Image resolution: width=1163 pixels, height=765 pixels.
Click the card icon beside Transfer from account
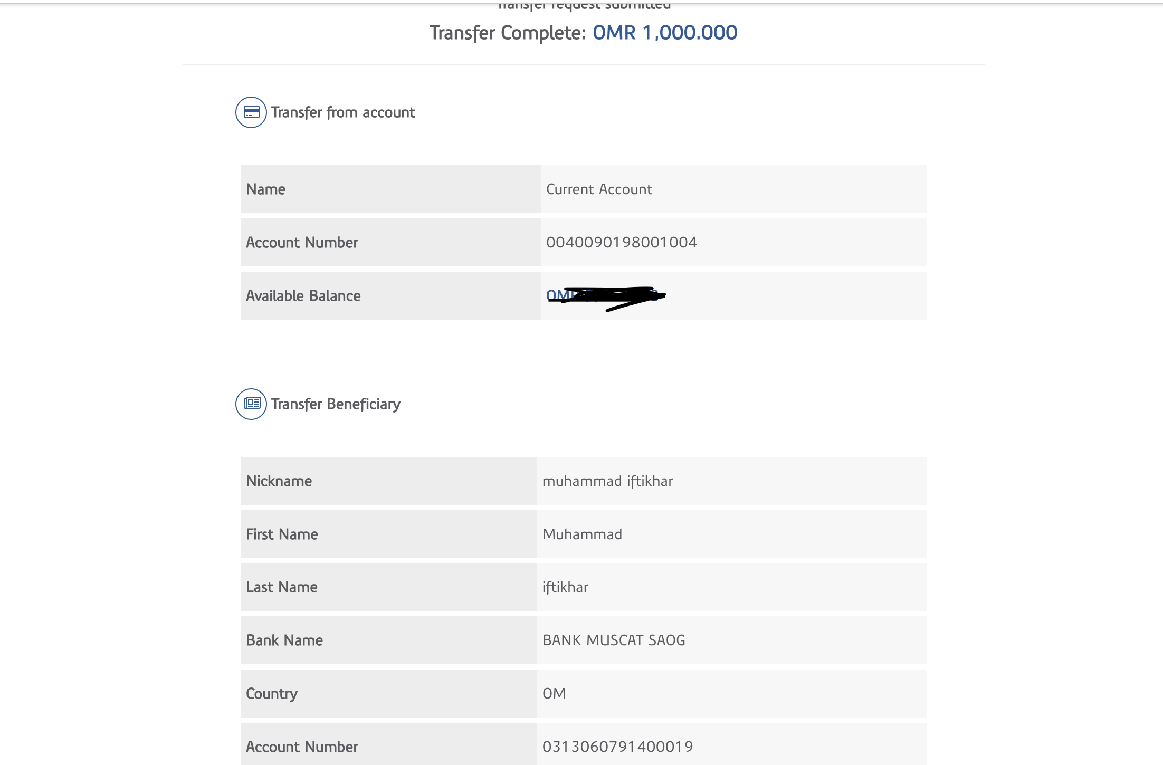pos(251,112)
